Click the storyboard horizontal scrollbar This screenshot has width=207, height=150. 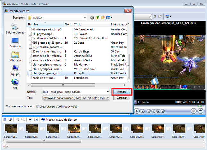[44, 141]
